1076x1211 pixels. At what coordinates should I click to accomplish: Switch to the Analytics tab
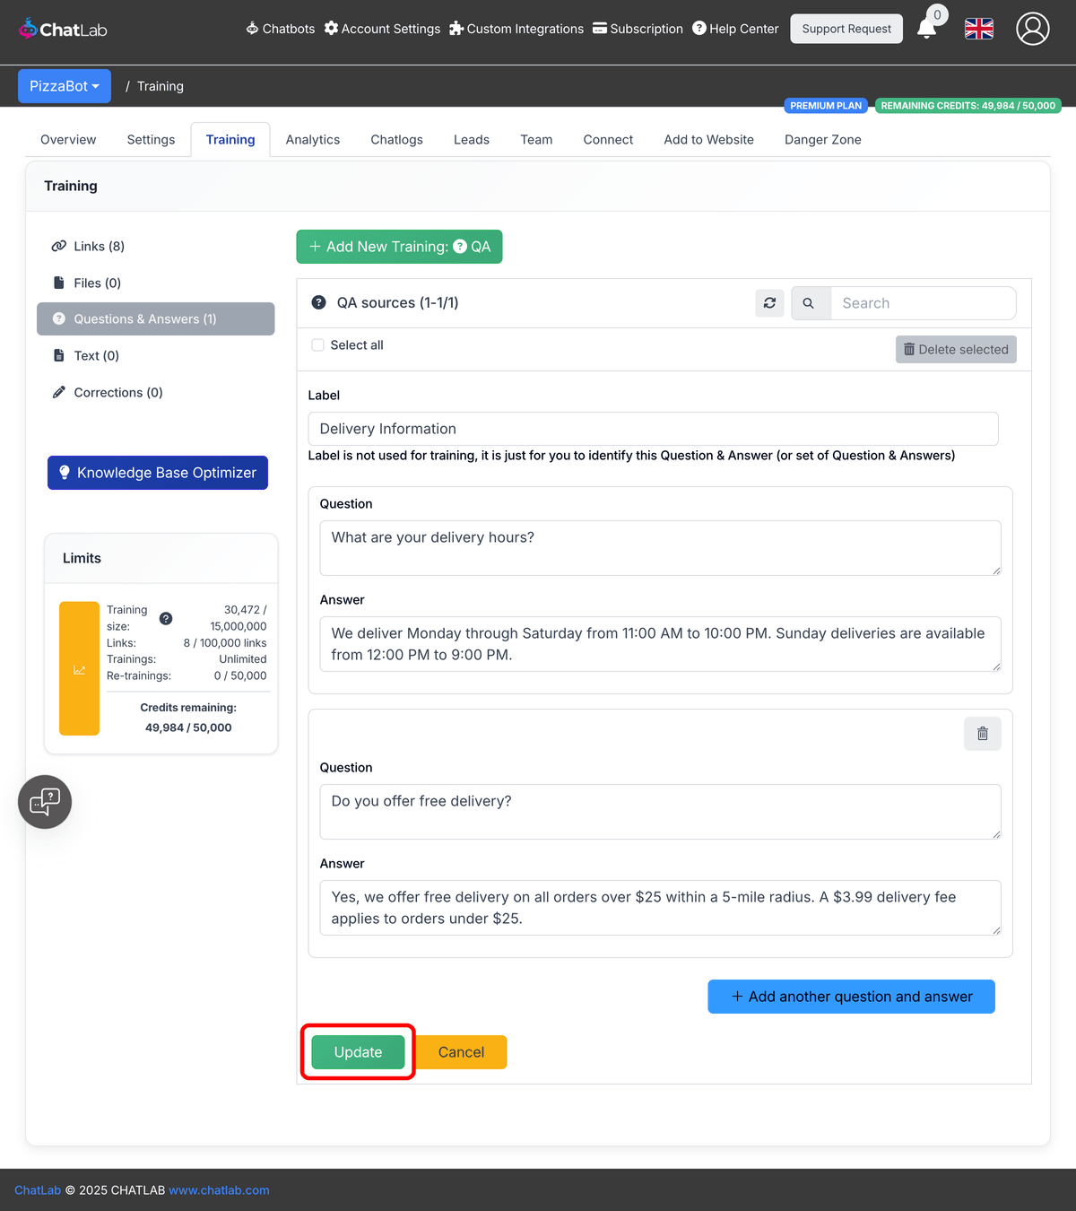(312, 139)
